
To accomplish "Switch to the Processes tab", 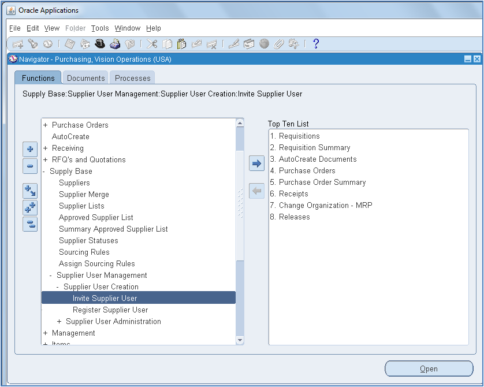I will (133, 78).
